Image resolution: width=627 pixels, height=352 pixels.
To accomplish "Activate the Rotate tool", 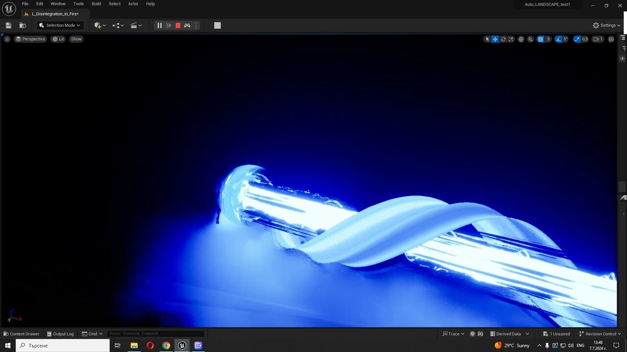I will click(503, 39).
